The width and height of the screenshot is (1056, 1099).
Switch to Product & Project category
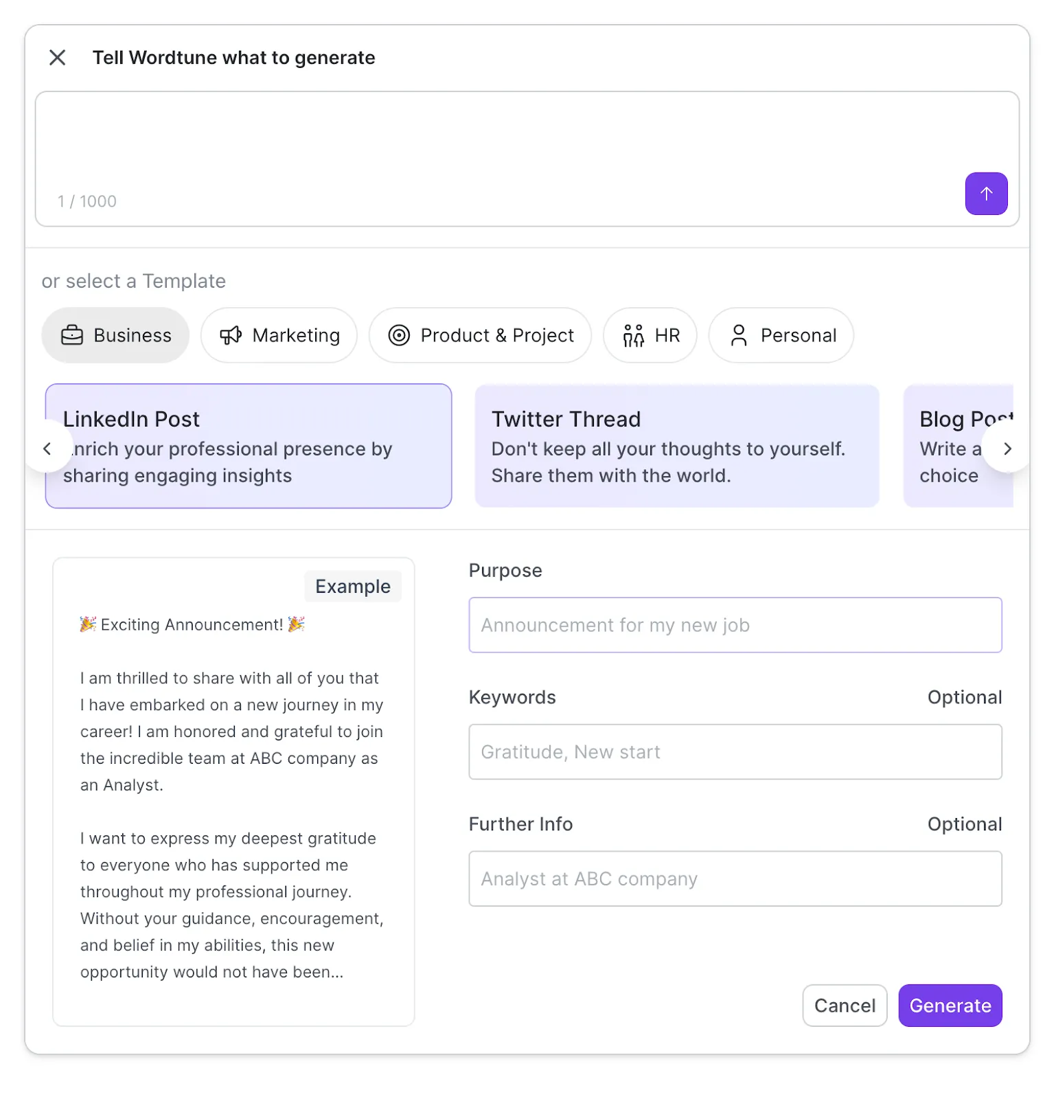point(480,335)
